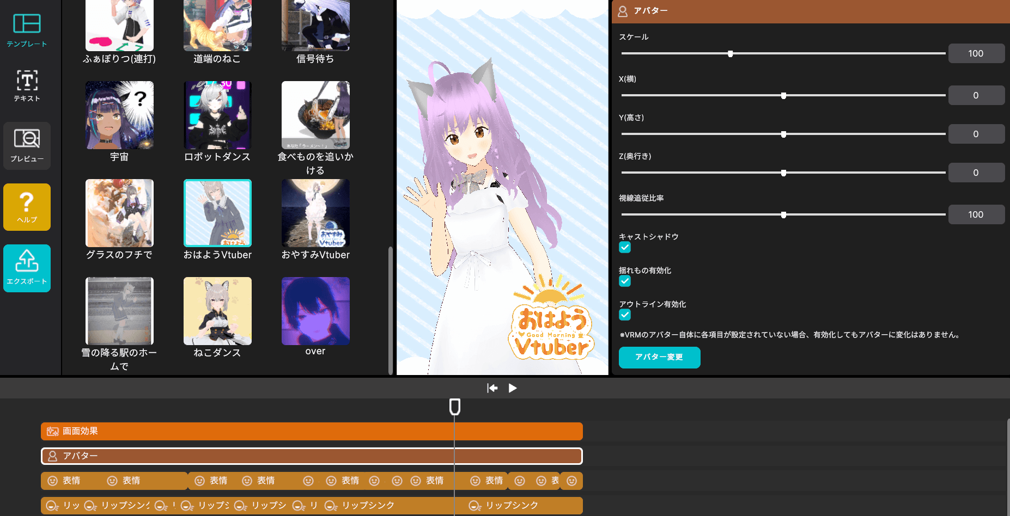
Task: Click the Change Avatar button
Action: click(659, 358)
